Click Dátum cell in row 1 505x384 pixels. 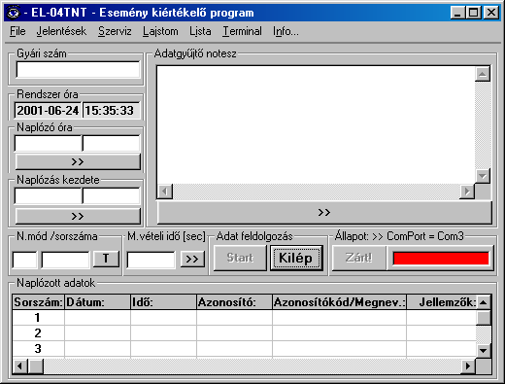[x=97, y=318]
